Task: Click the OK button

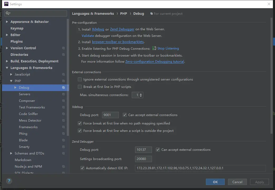Action: pyautogui.click(x=215, y=182)
